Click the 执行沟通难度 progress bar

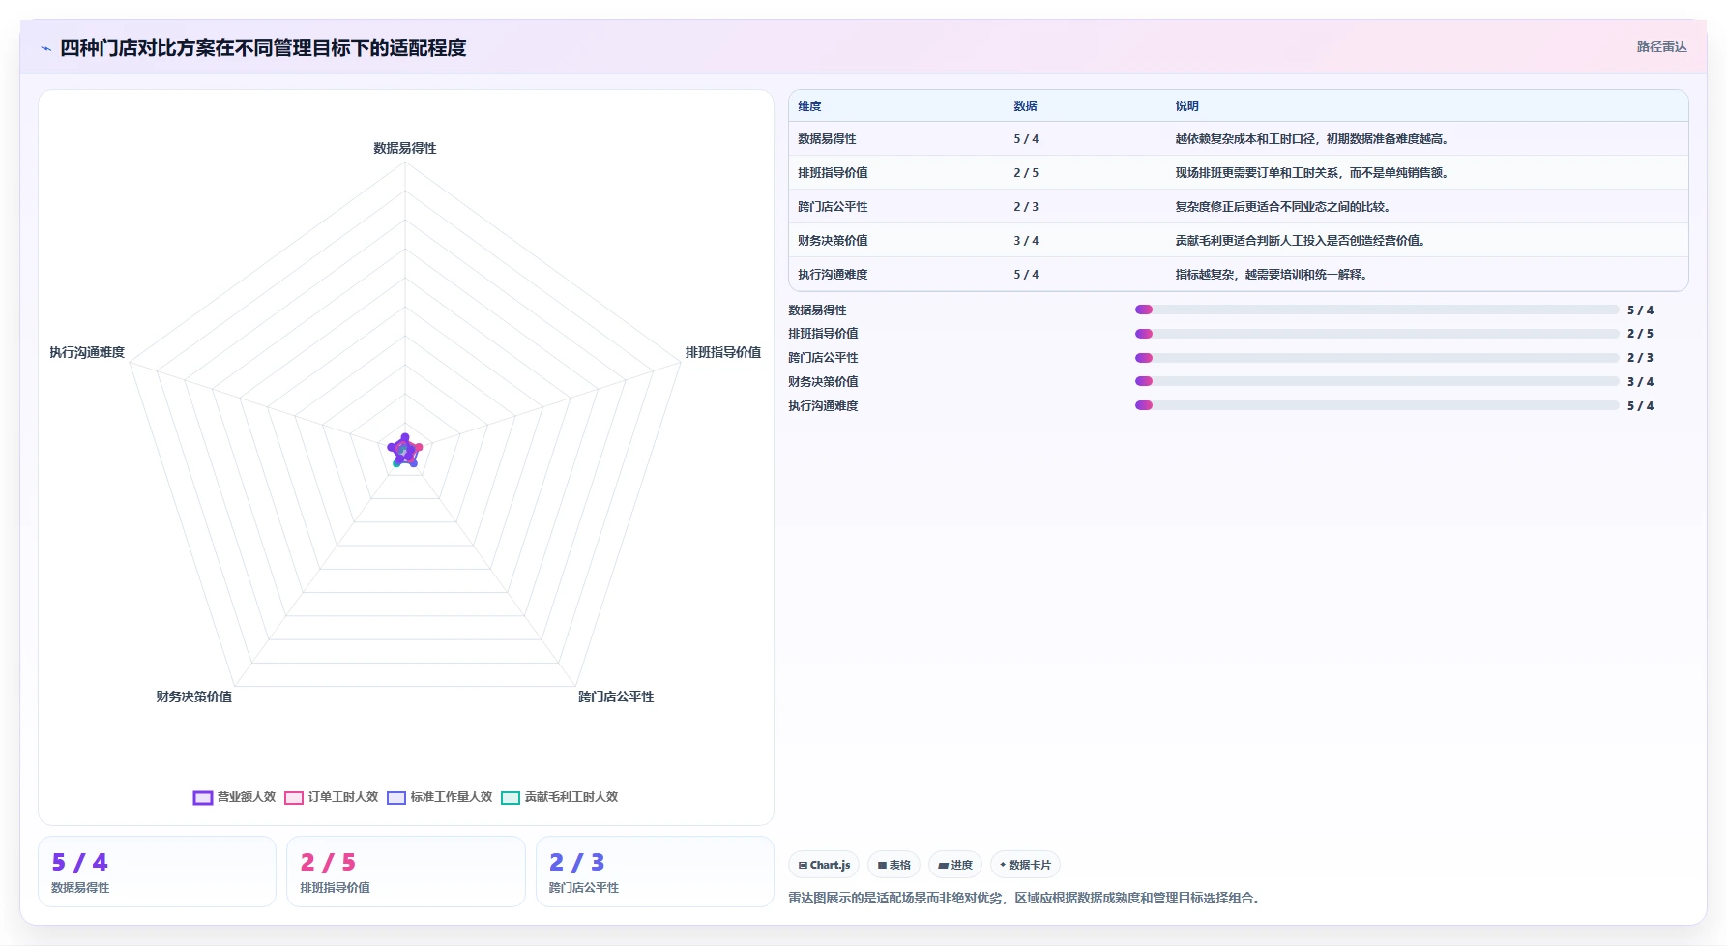[1377, 405]
